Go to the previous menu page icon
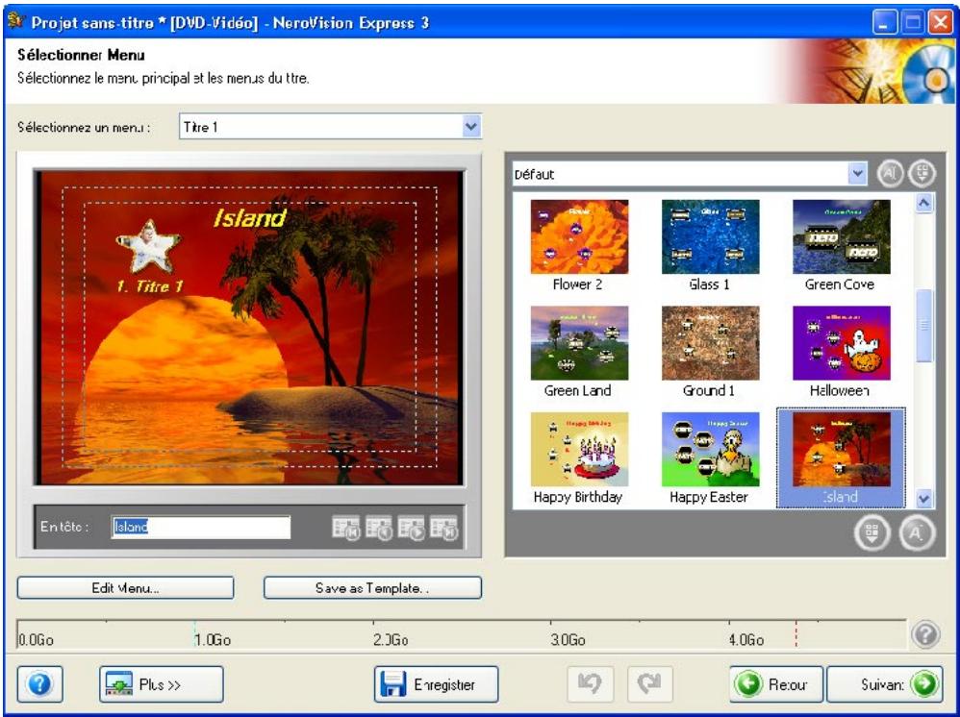This screenshot has height=717, width=960. pos(378,529)
